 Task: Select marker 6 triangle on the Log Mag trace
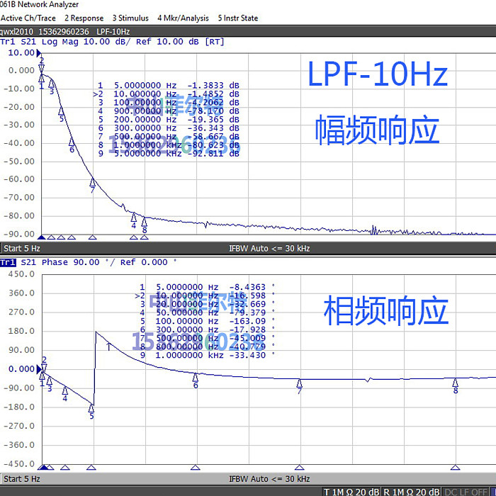coord(72,142)
